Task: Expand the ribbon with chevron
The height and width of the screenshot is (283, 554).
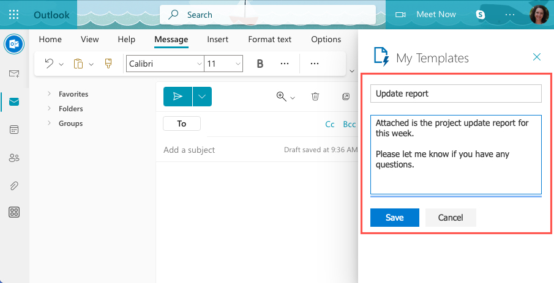Action: pyautogui.click(x=352, y=71)
